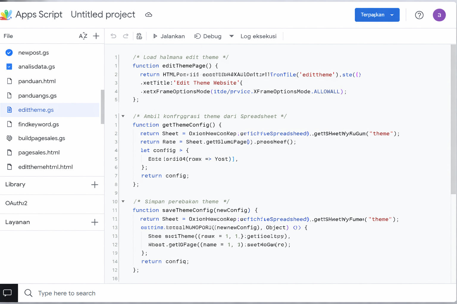Open the panduan.html file

37,81
